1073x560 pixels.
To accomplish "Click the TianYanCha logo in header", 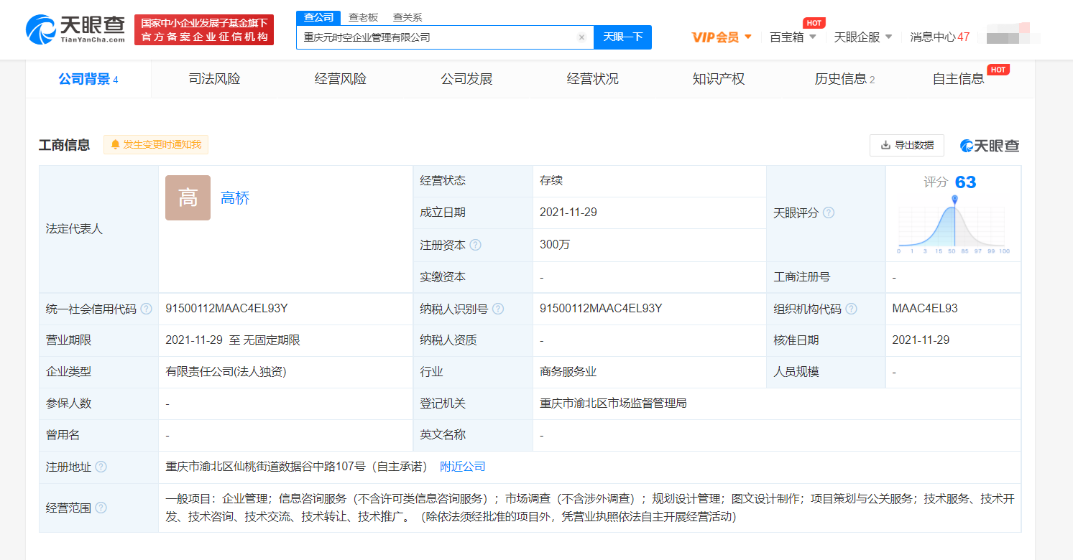I will point(76,29).
